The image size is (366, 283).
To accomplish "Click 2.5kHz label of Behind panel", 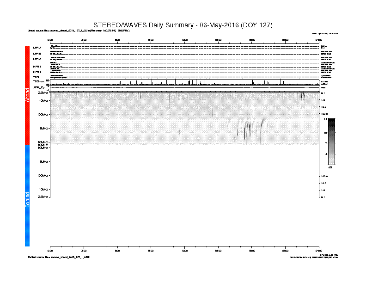I will pyautogui.click(x=43, y=197).
